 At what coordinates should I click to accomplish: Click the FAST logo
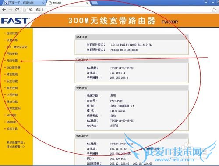click(x=15, y=21)
